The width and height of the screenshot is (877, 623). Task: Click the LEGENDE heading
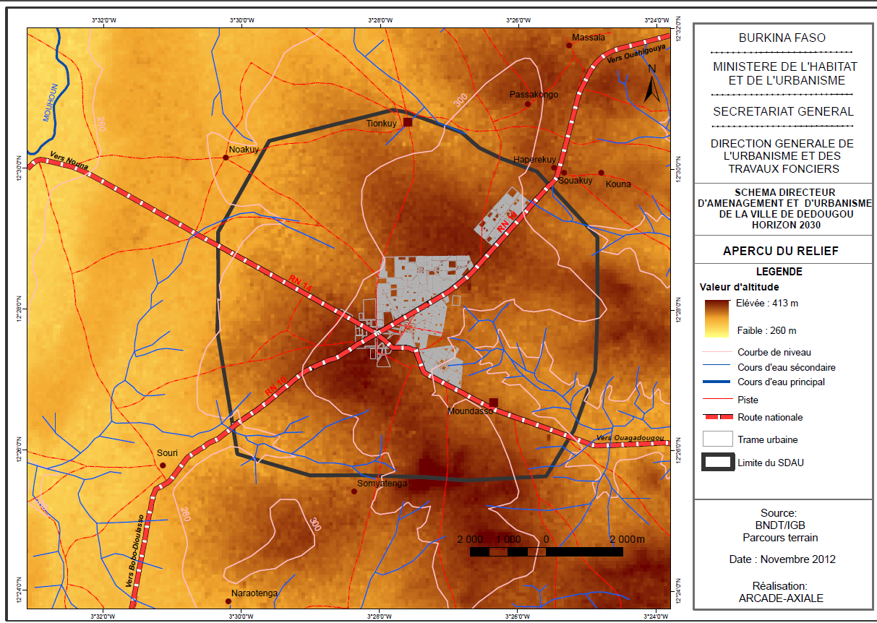tap(779, 272)
